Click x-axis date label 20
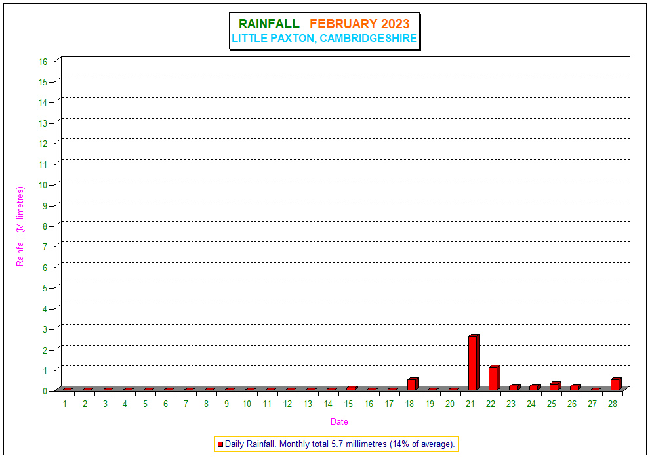Viewport: 650px width, 458px height. tap(450, 404)
